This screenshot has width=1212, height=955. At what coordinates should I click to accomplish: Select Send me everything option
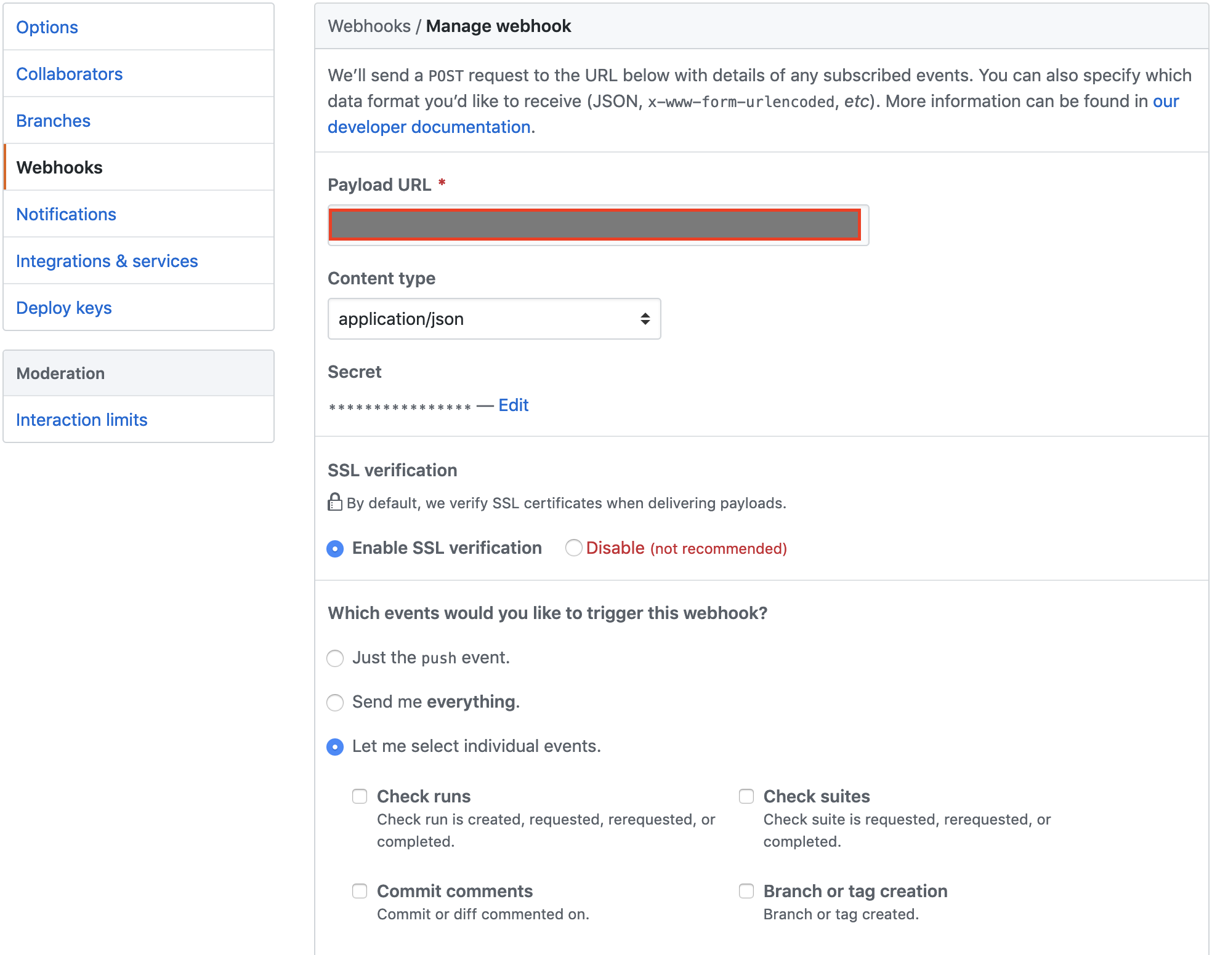pyautogui.click(x=335, y=702)
